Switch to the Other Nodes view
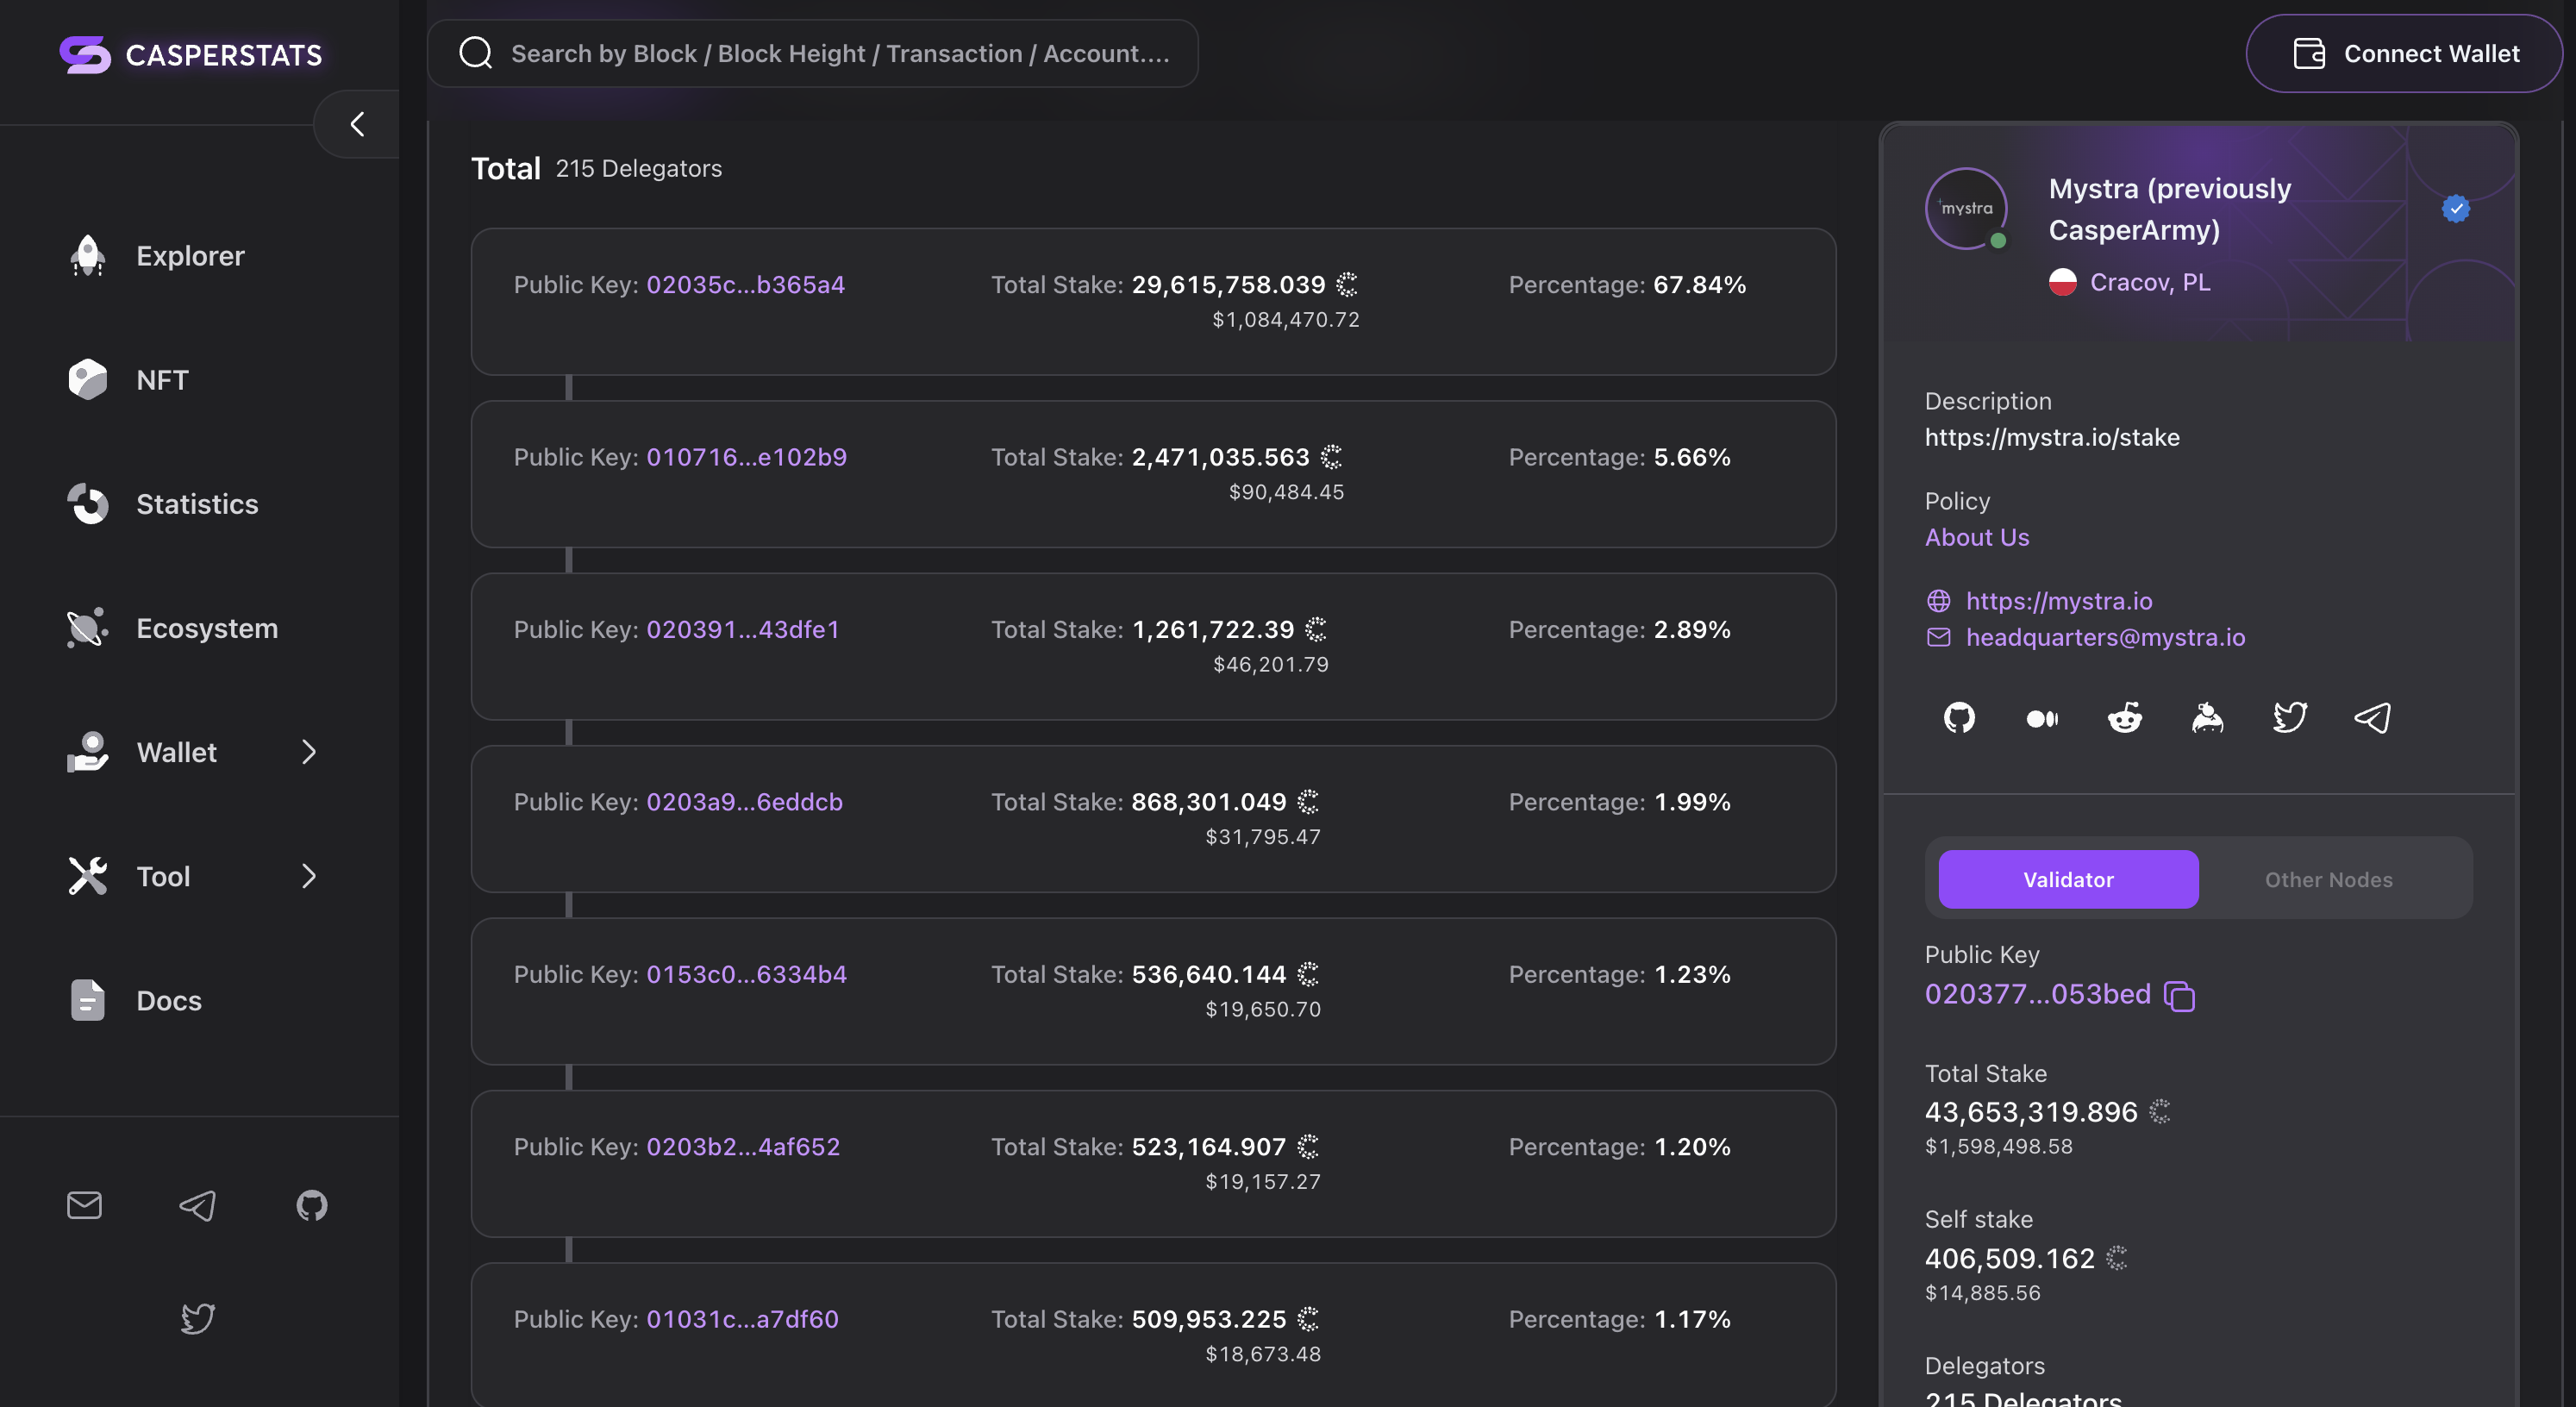The height and width of the screenshot is (1407, 2576). pos(2327,879)
